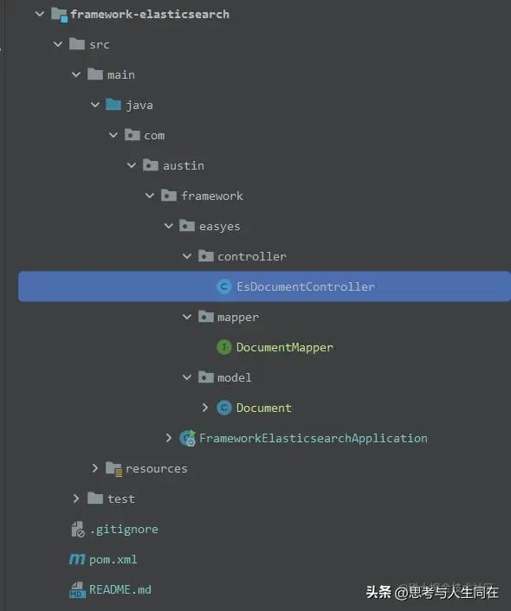Click the Maven pom.xml icon
511x611 pixels.
pos(77,560)
